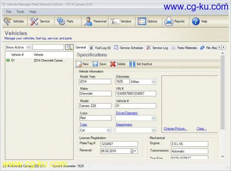
Task: Open the Parts gears icon
Action: (x=61, y=21)
